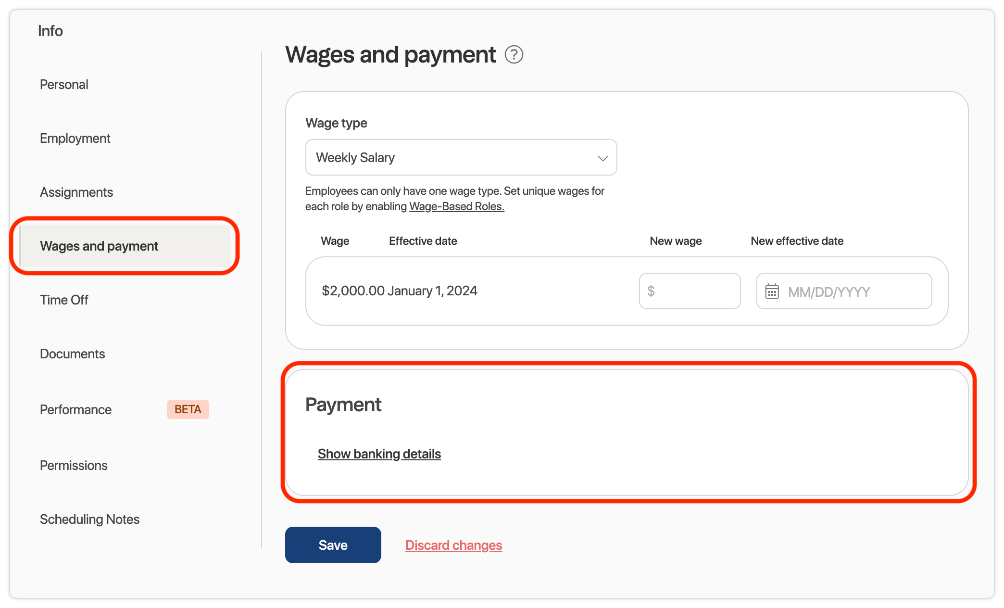1004x608 pixels.
Task: Click the BETA badge next to Performance
Action: pyautogui.click(x=188, y=410)
